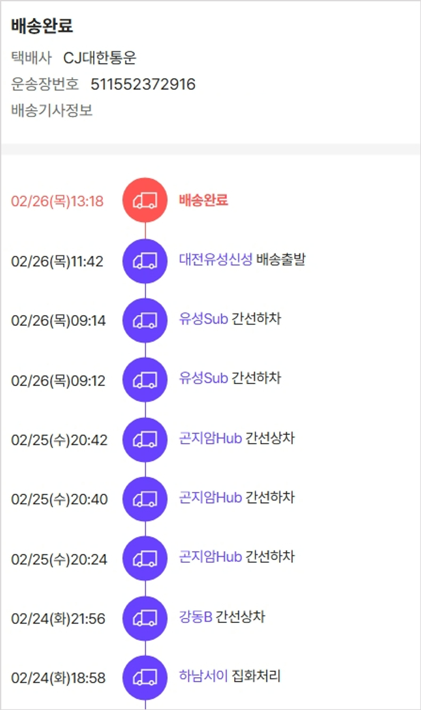Click the truck icon beside 강동B 간선상차
Viewport: 421px width, 710px height.
(x=145, y=618)
